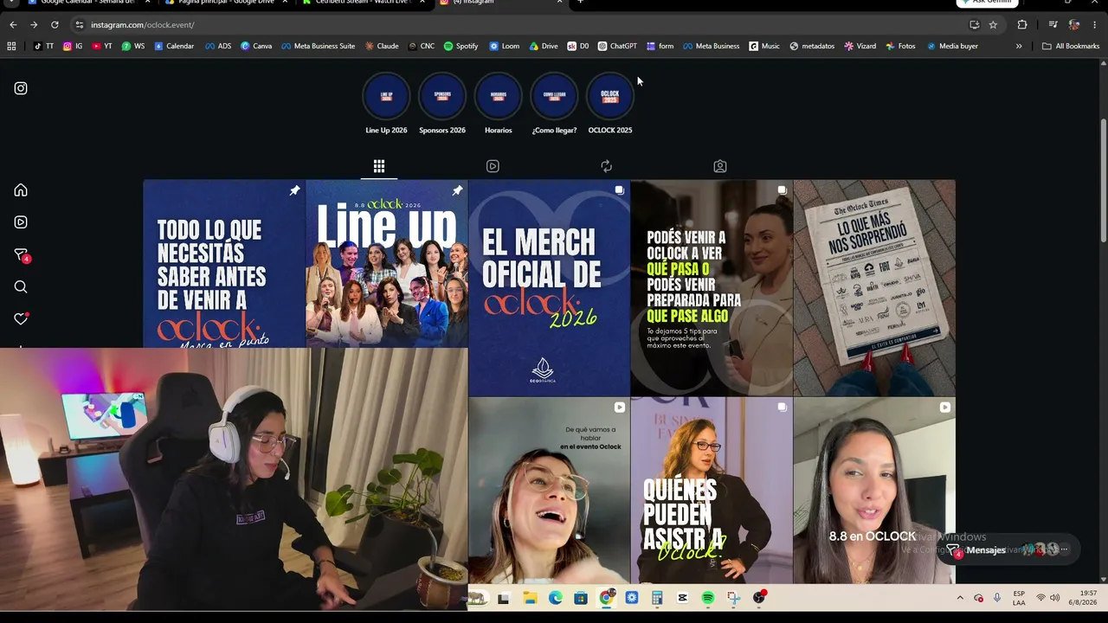Open the Spotify bookmark
This screenshot has width=1108, height=623.
pyautogui.click(x=461, y=46)
